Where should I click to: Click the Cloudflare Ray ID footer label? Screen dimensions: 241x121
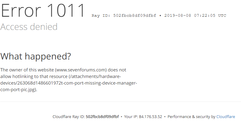pyautogui.click(x=68, y=117)
